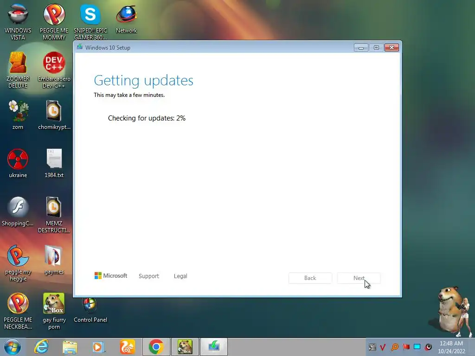Click the 'Getting updates' heading
This screenshot has width=475, height=356.
pos(144,81)
